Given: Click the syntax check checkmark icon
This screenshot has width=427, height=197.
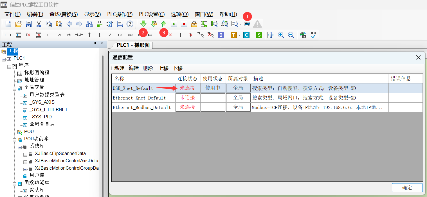Looking at the screenshot, I should [313, 35].
